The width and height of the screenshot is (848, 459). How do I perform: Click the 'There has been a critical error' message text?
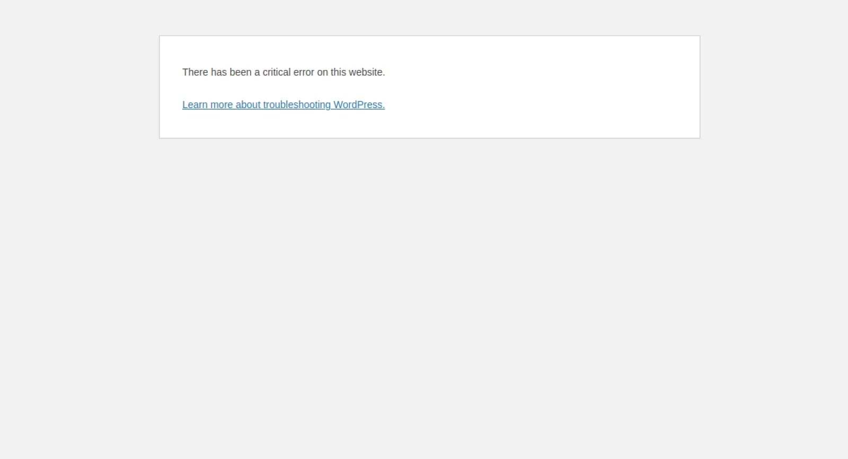coord(284,72)
